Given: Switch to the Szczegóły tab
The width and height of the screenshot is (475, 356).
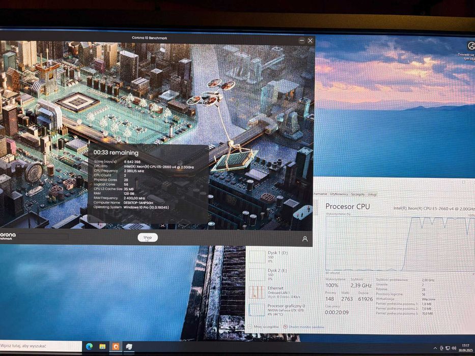Looking at the screenshot, I should (358, 194).
